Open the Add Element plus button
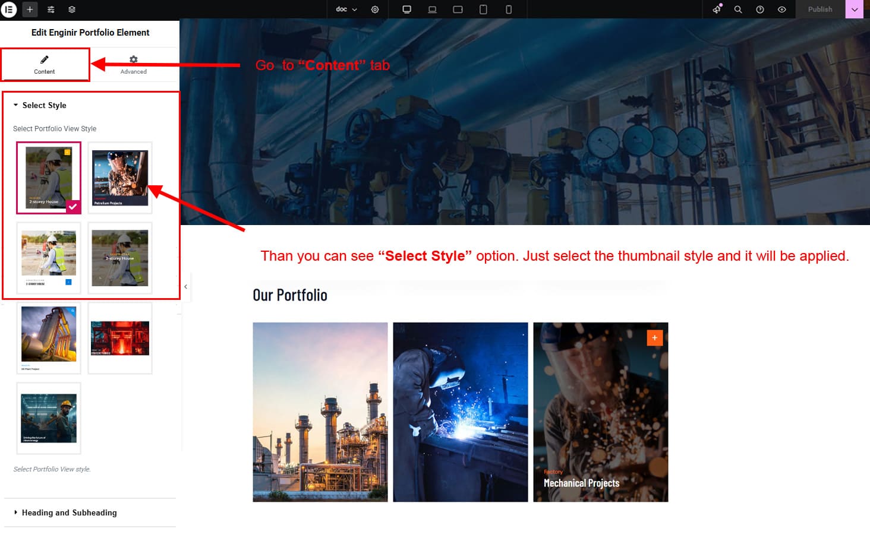The height and width of the screenshot is (560, 870). (30, 10)
